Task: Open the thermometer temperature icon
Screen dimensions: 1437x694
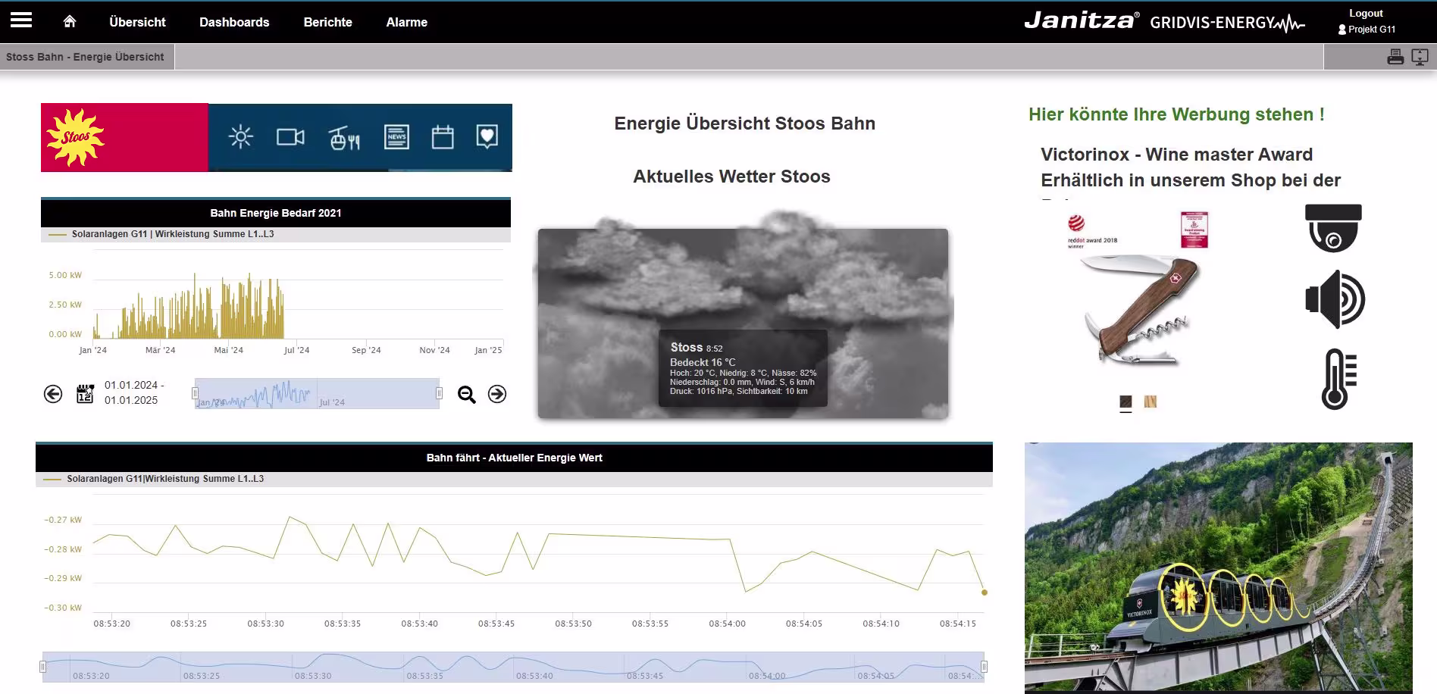Action: tap(1338, 380)
